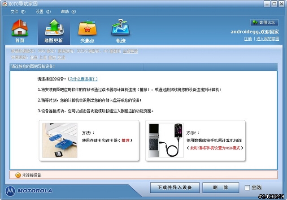
Task: Open the 文件 menu
Action: (18, 12)
